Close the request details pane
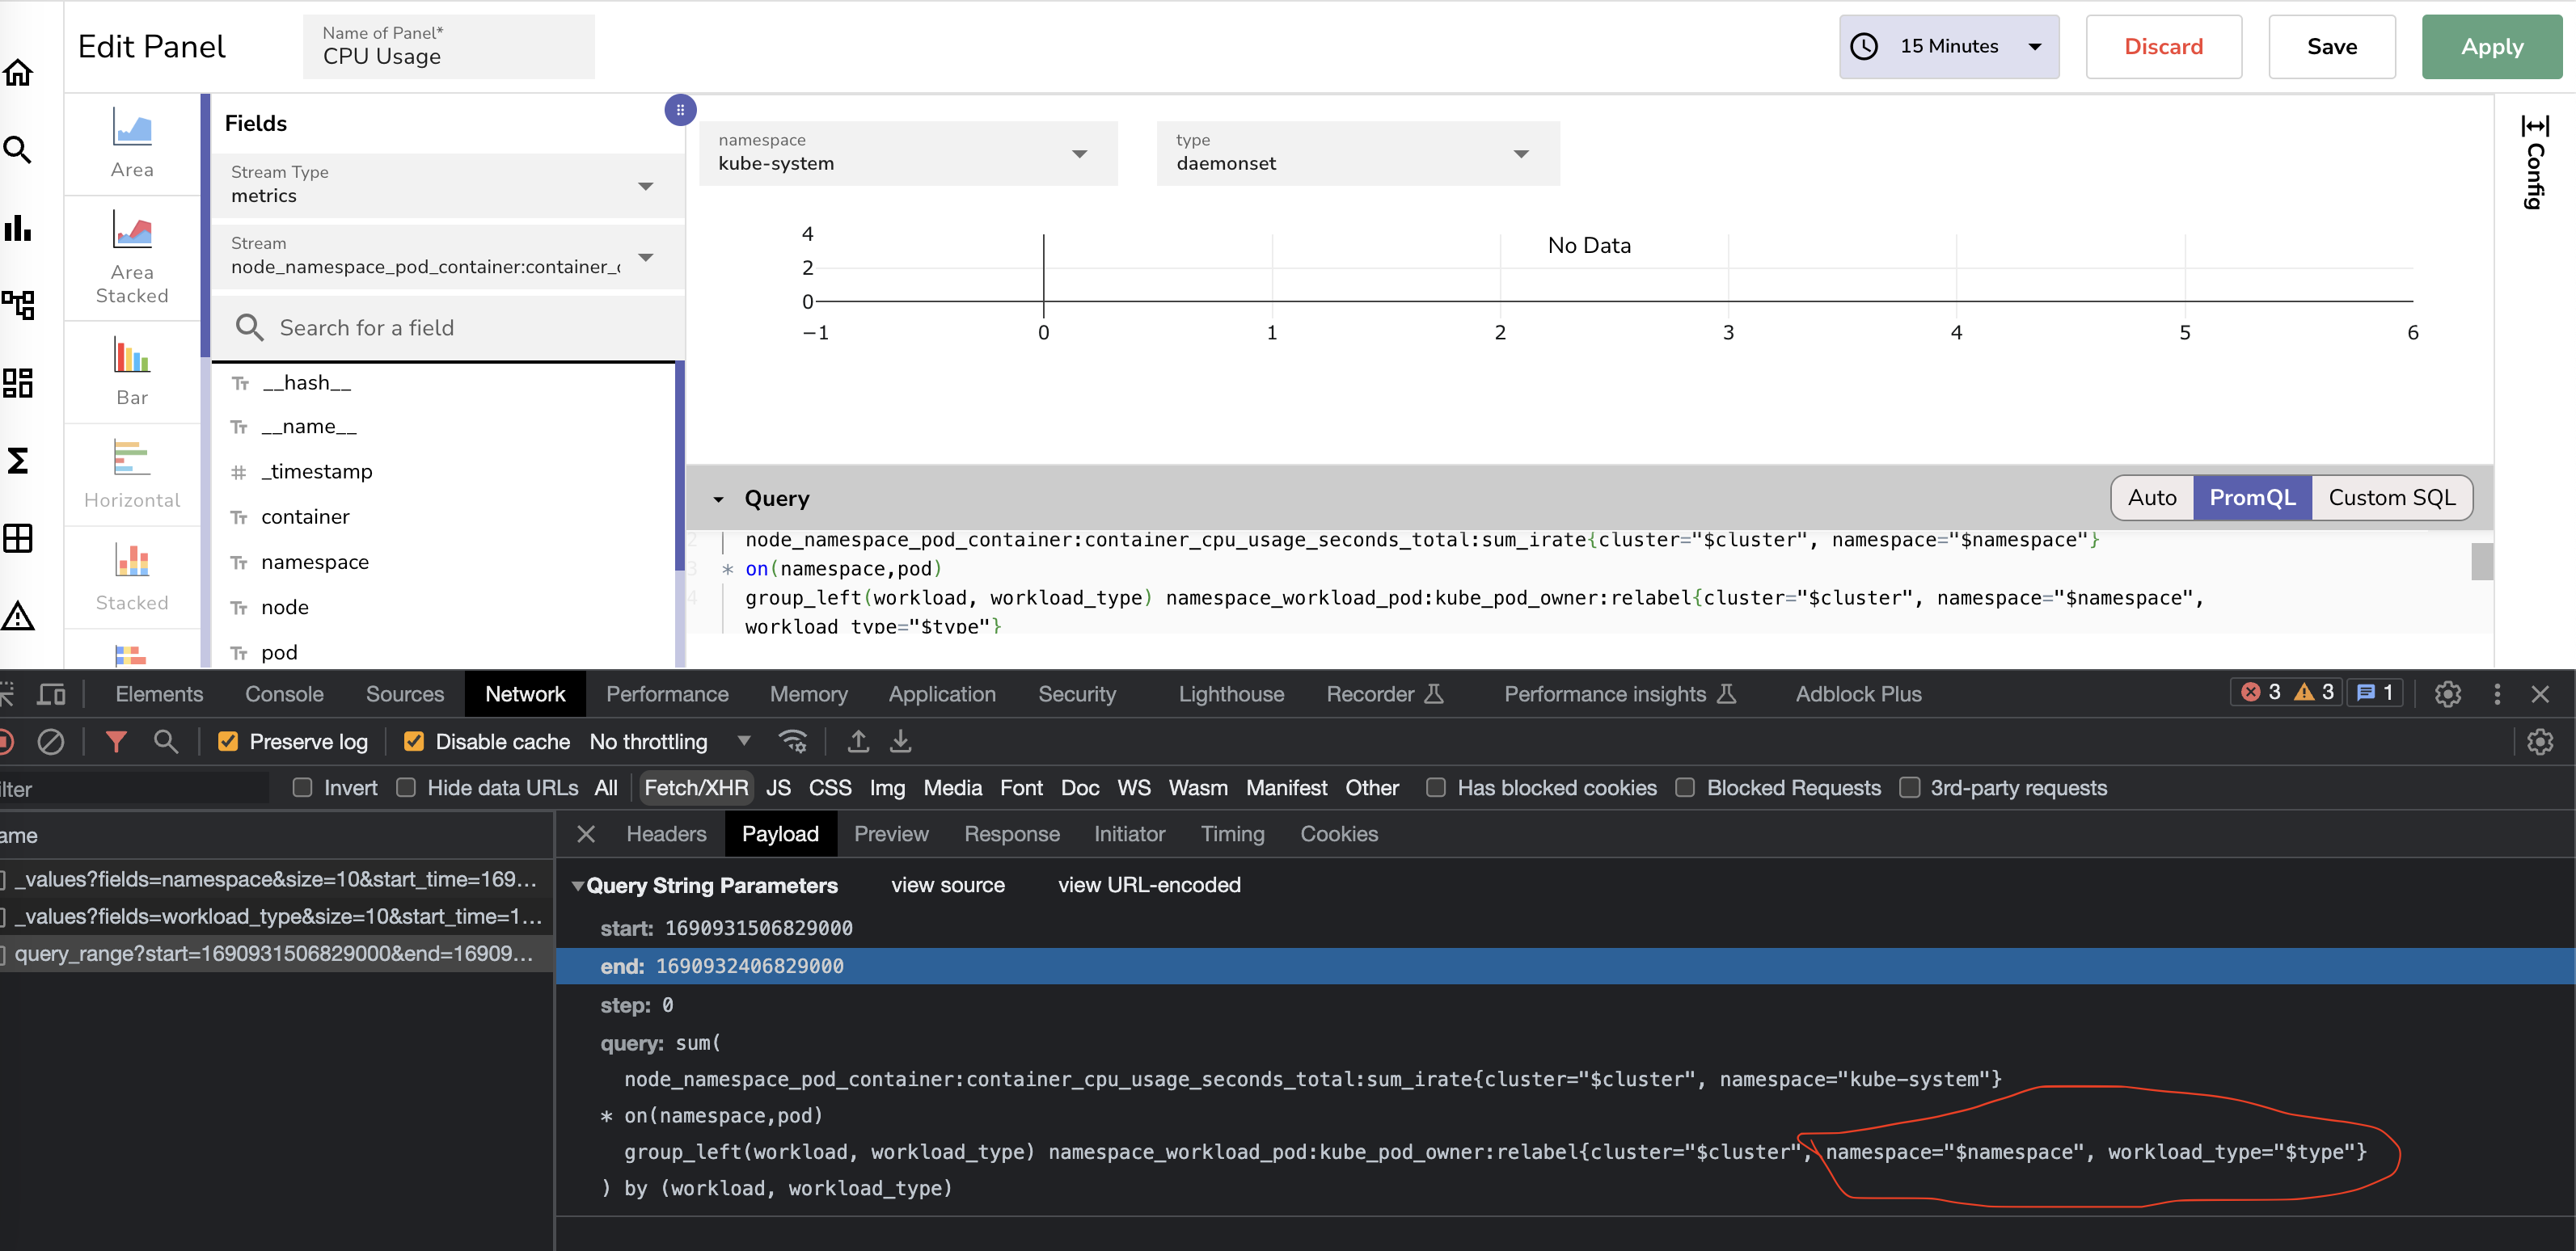Image resolution: width=2576 pixels, height=1251 pixels. (x=586, y=833)
